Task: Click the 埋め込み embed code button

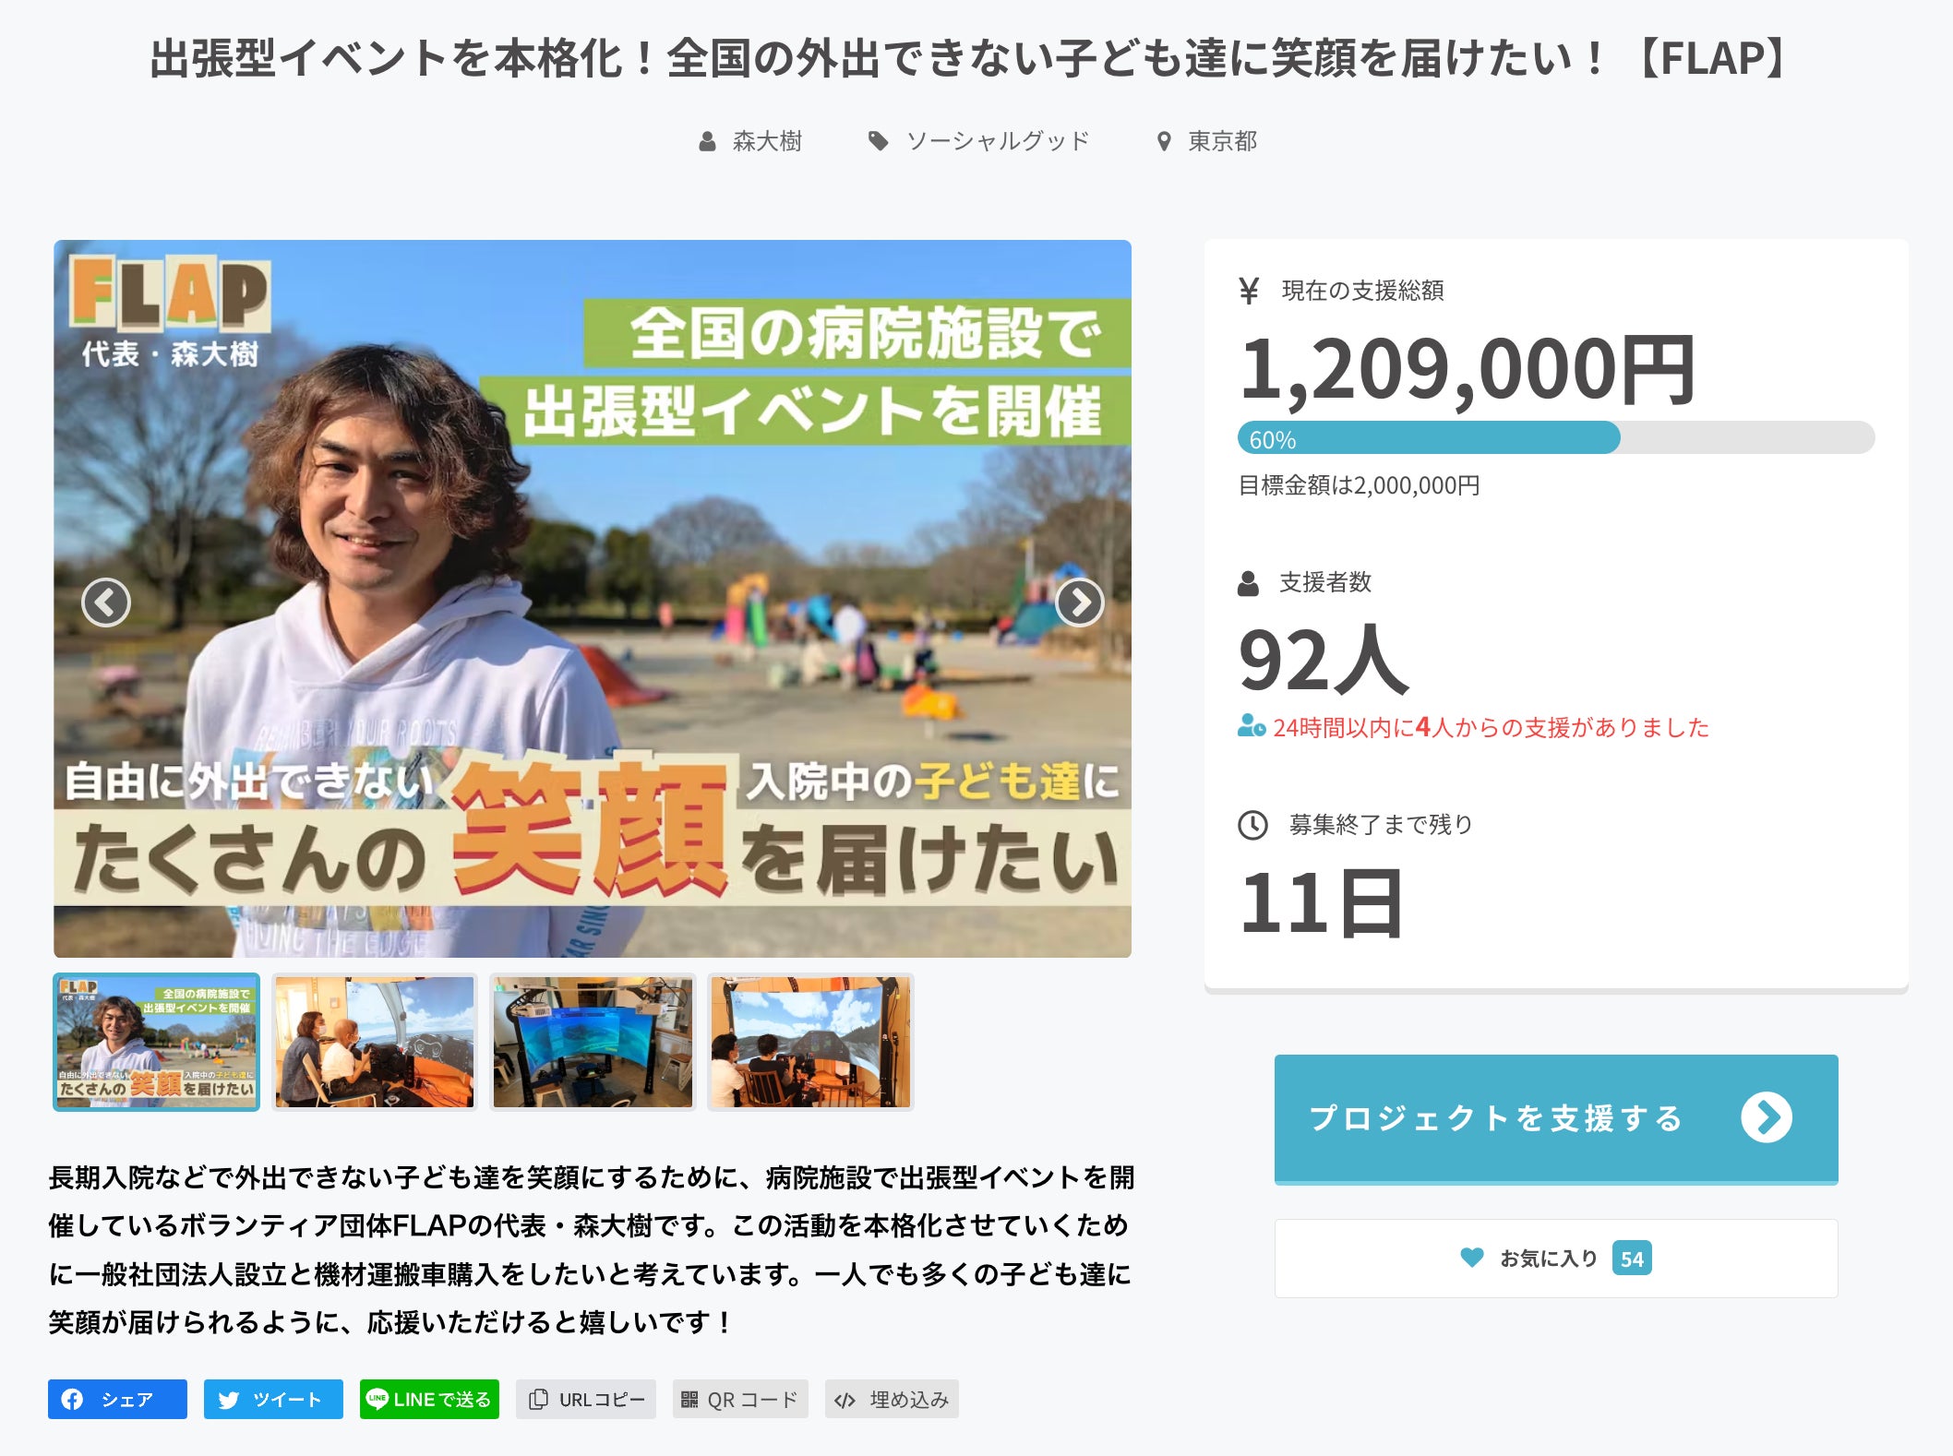Action: pos(892,1399)
